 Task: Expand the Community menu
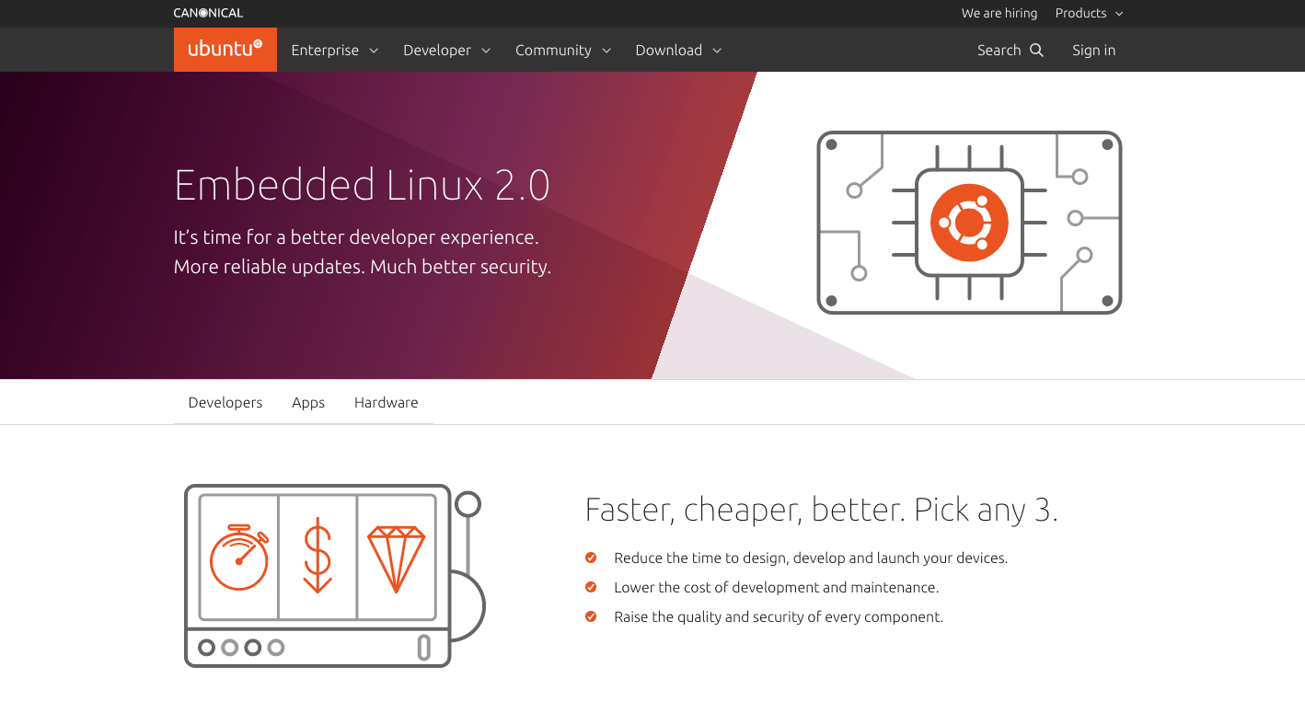pyautogui.click(x=563, y=50)
